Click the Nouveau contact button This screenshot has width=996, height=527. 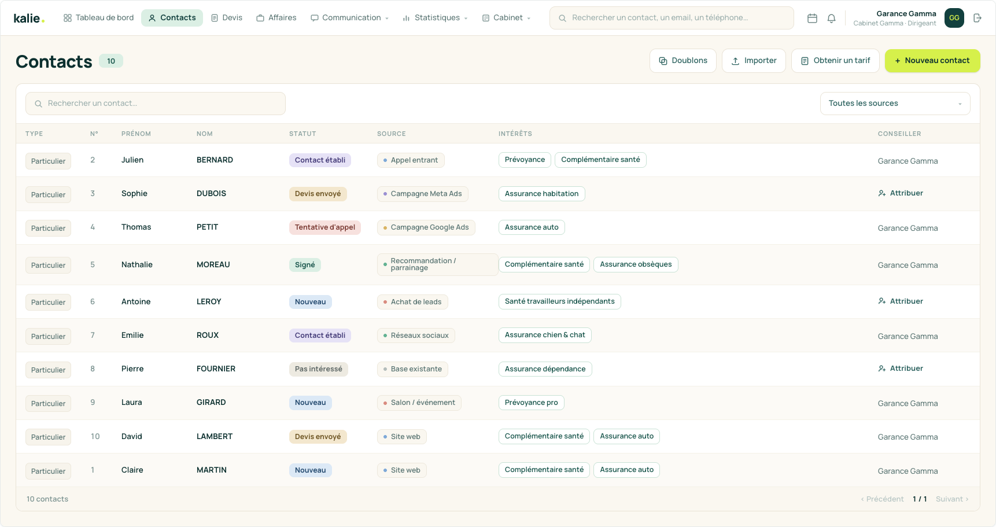click(932, 61)
